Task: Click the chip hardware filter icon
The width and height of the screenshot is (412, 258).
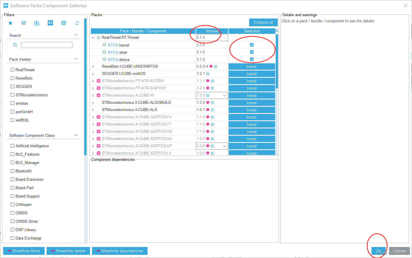Action: 64,23
